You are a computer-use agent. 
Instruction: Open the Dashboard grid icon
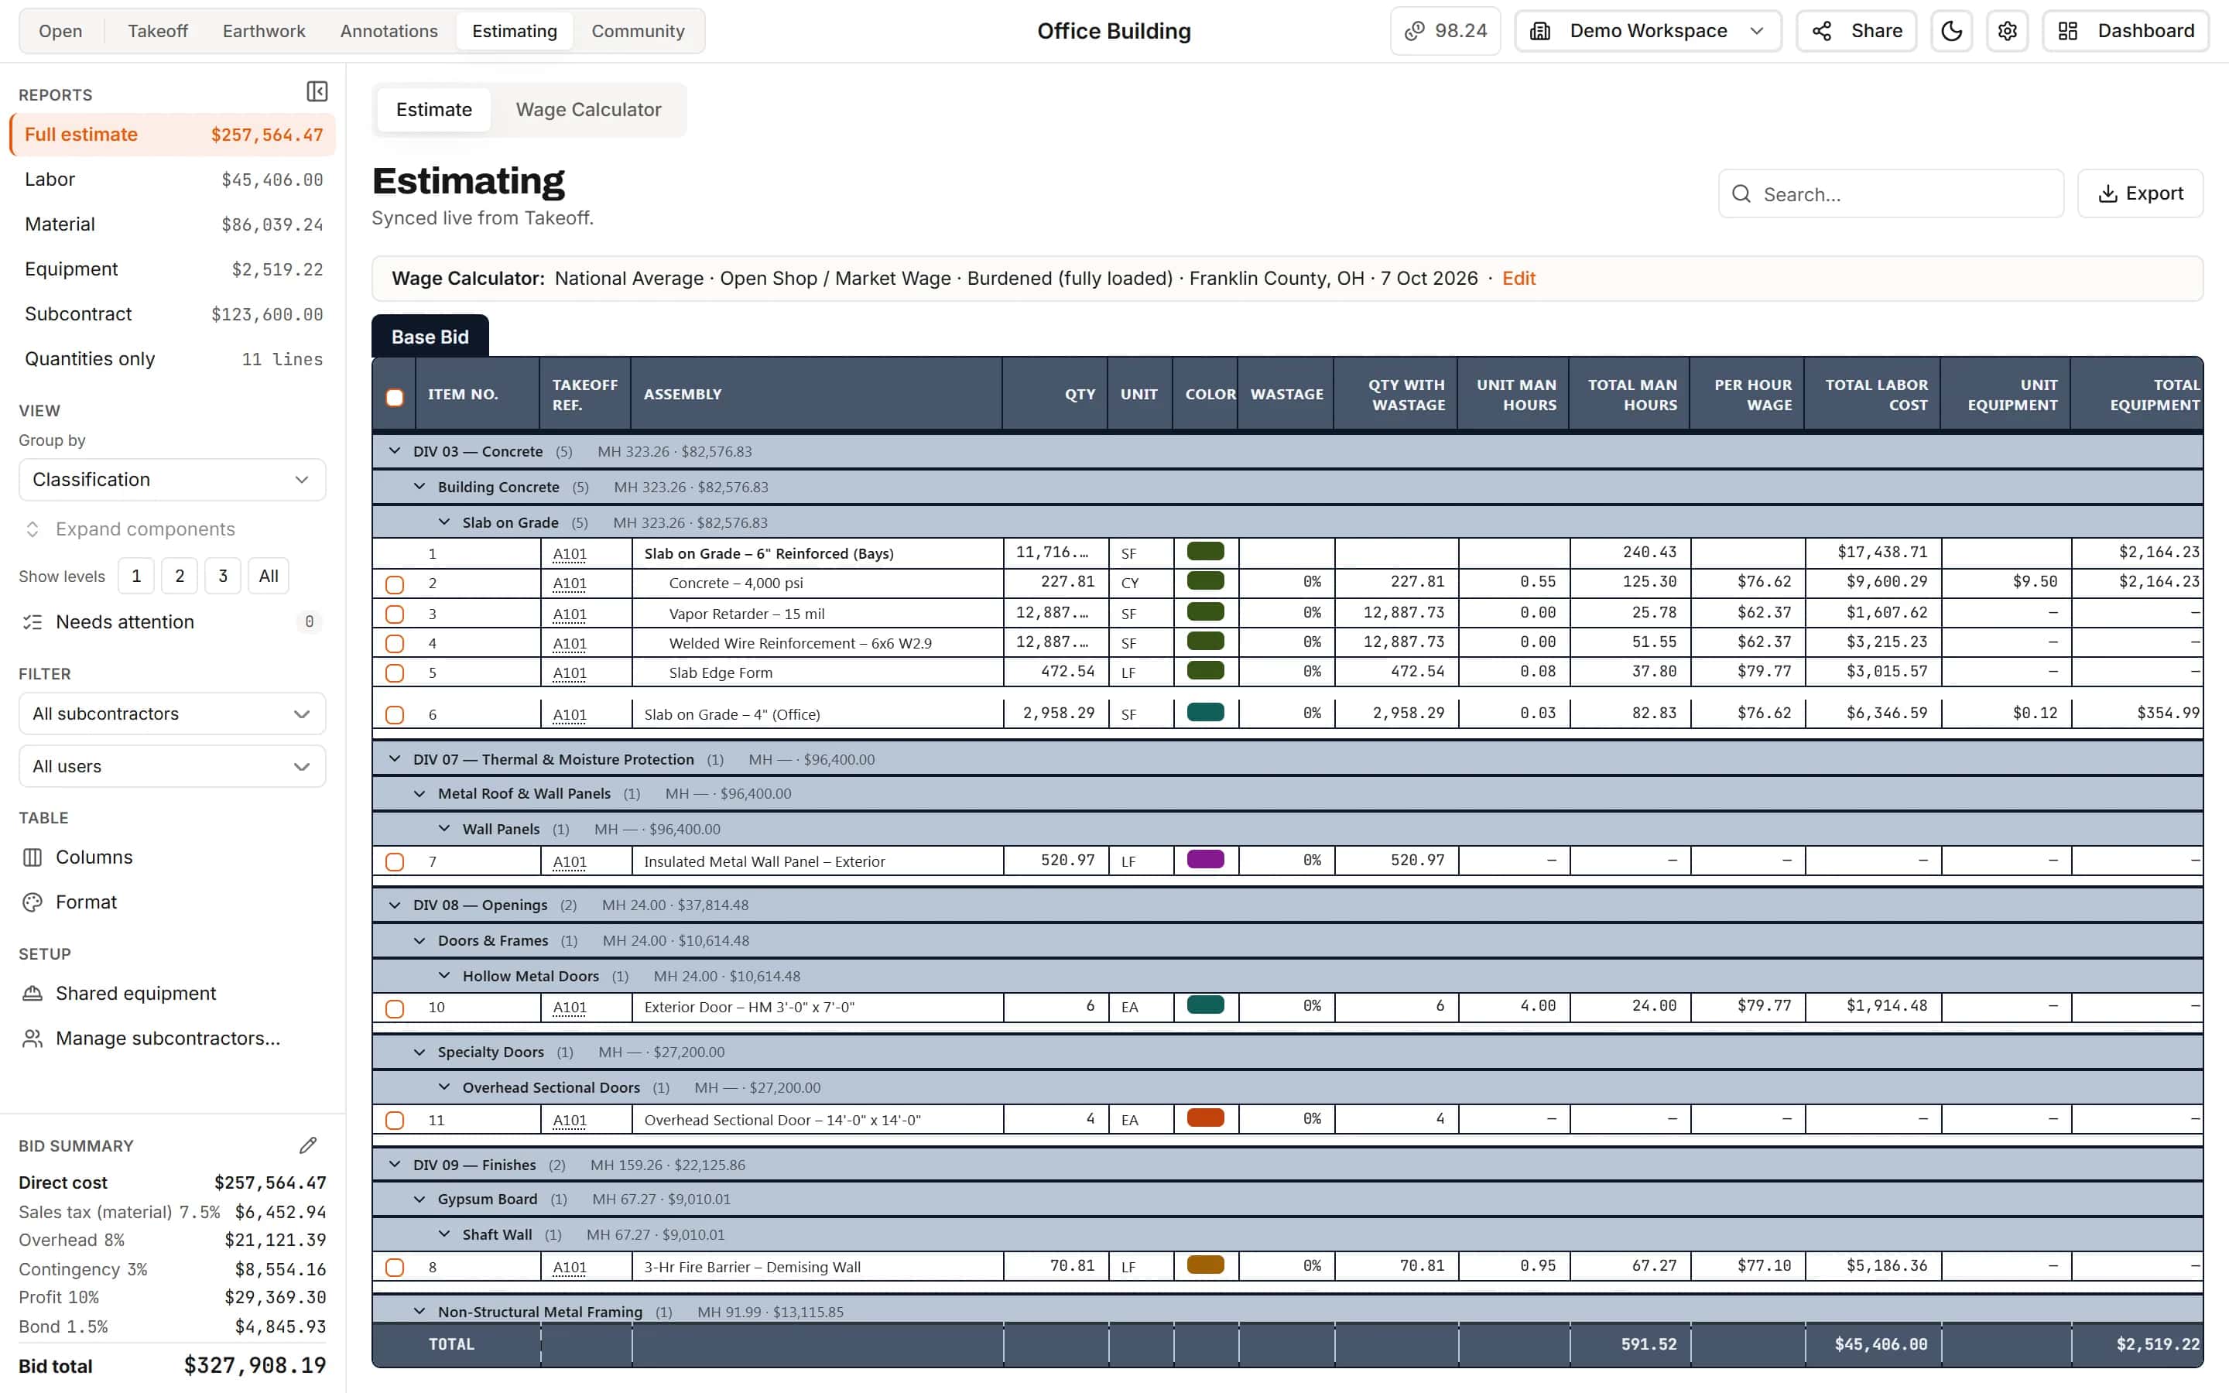coord(2068,31)
